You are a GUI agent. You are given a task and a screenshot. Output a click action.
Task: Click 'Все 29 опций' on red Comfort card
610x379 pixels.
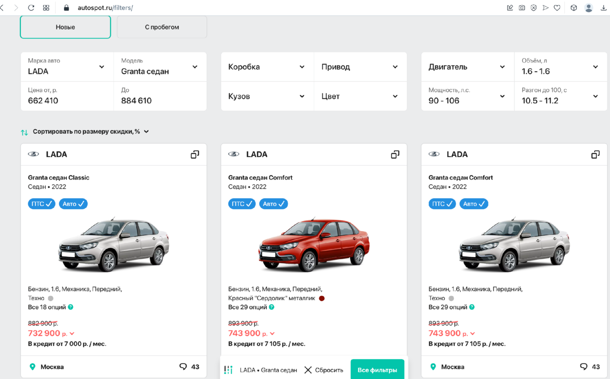[x=248, y=307]
